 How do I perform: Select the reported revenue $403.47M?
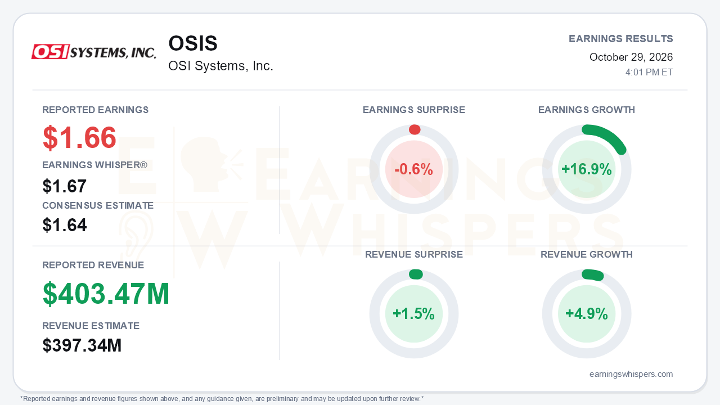[106, 294]
